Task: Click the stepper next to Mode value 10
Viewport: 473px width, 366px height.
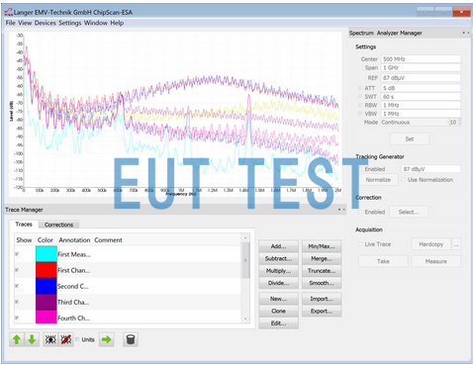Action: [x=459, y=123]
